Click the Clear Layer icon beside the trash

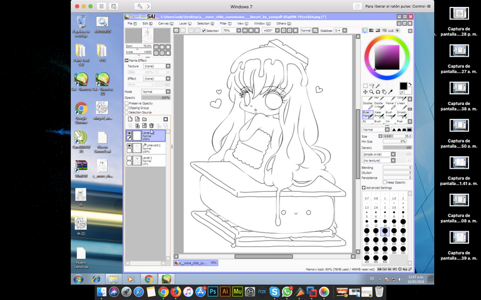(144, 126)
